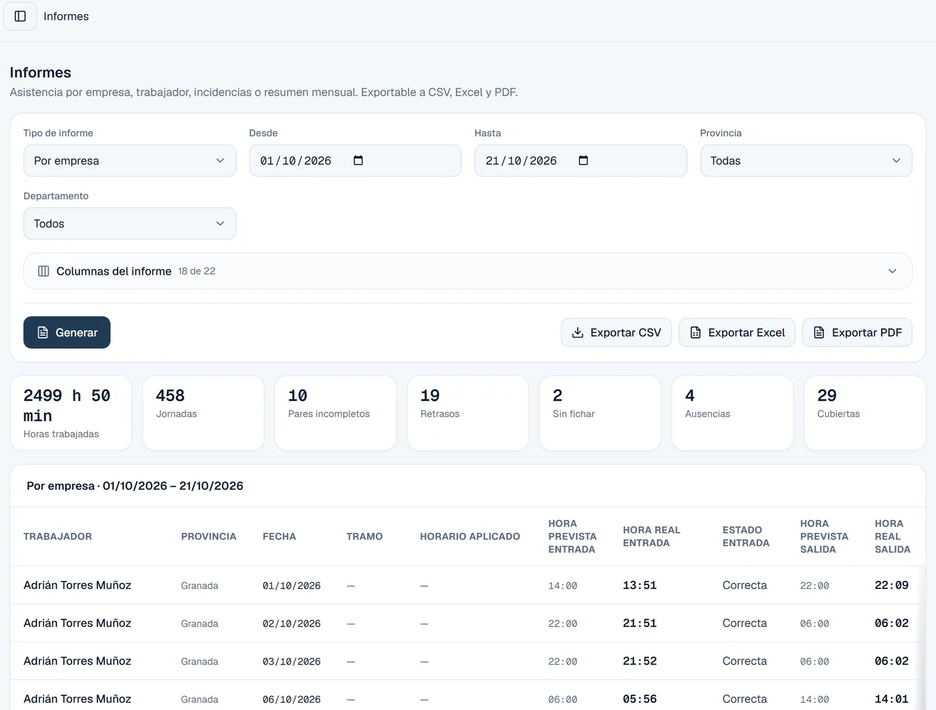
Task: Click Exportar Excel button
Action: click(737, 332)
